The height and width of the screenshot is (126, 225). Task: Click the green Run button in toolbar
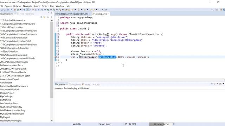tap(48, 10)
